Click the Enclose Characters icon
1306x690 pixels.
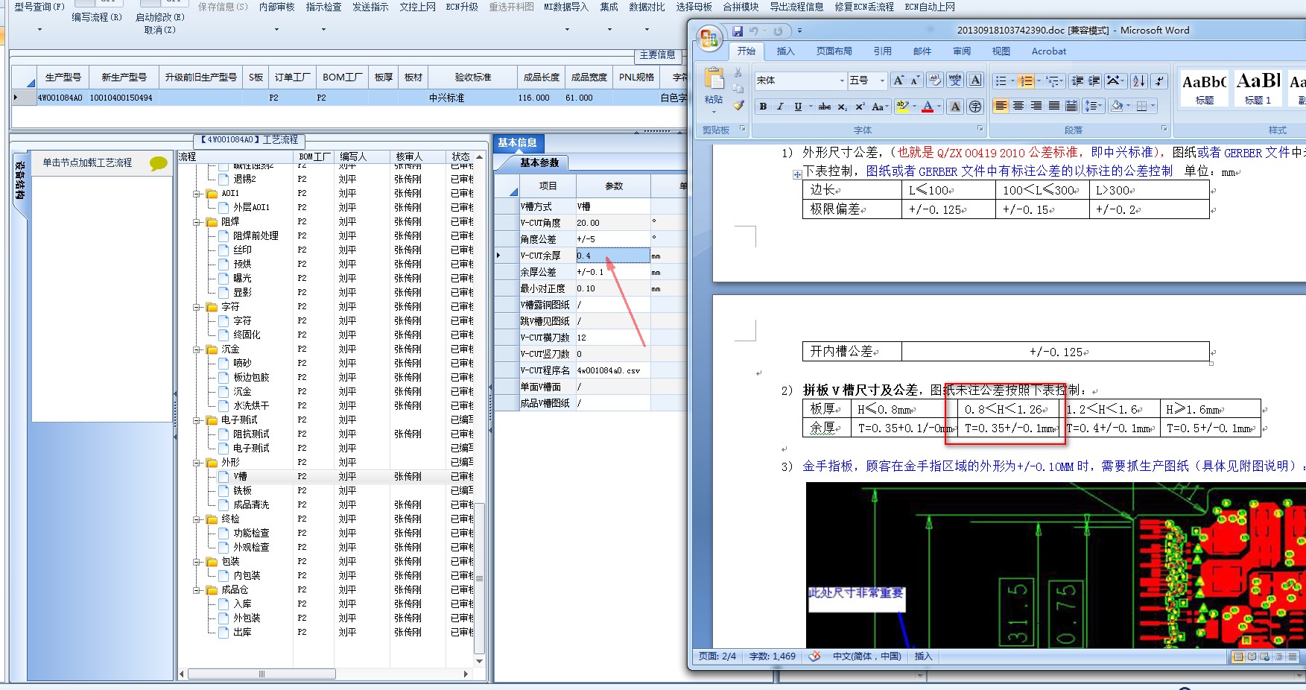(975, 107)
